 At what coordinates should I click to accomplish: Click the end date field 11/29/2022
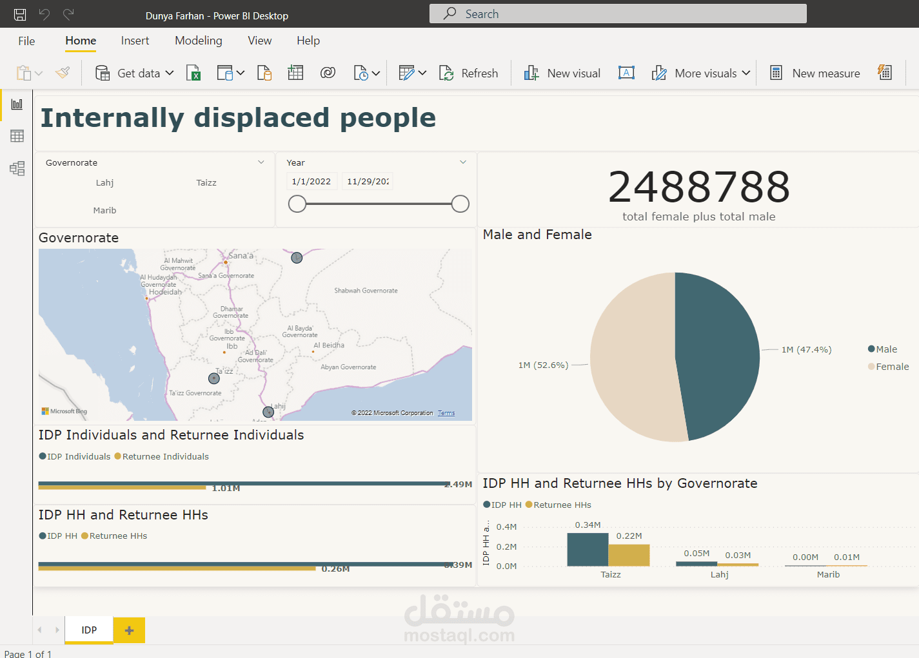[x=368, y=182]
